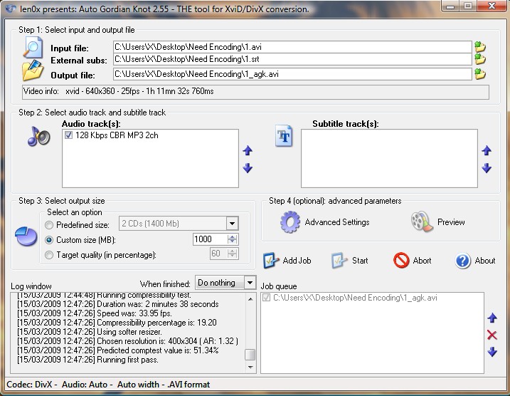Click the magnifier document icon in Step 1
Viewport: 510px width, 396px height.
[33, 48]
